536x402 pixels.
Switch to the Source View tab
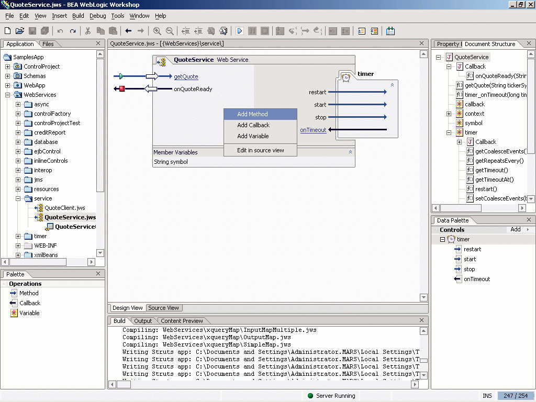(x=164, y=308)
